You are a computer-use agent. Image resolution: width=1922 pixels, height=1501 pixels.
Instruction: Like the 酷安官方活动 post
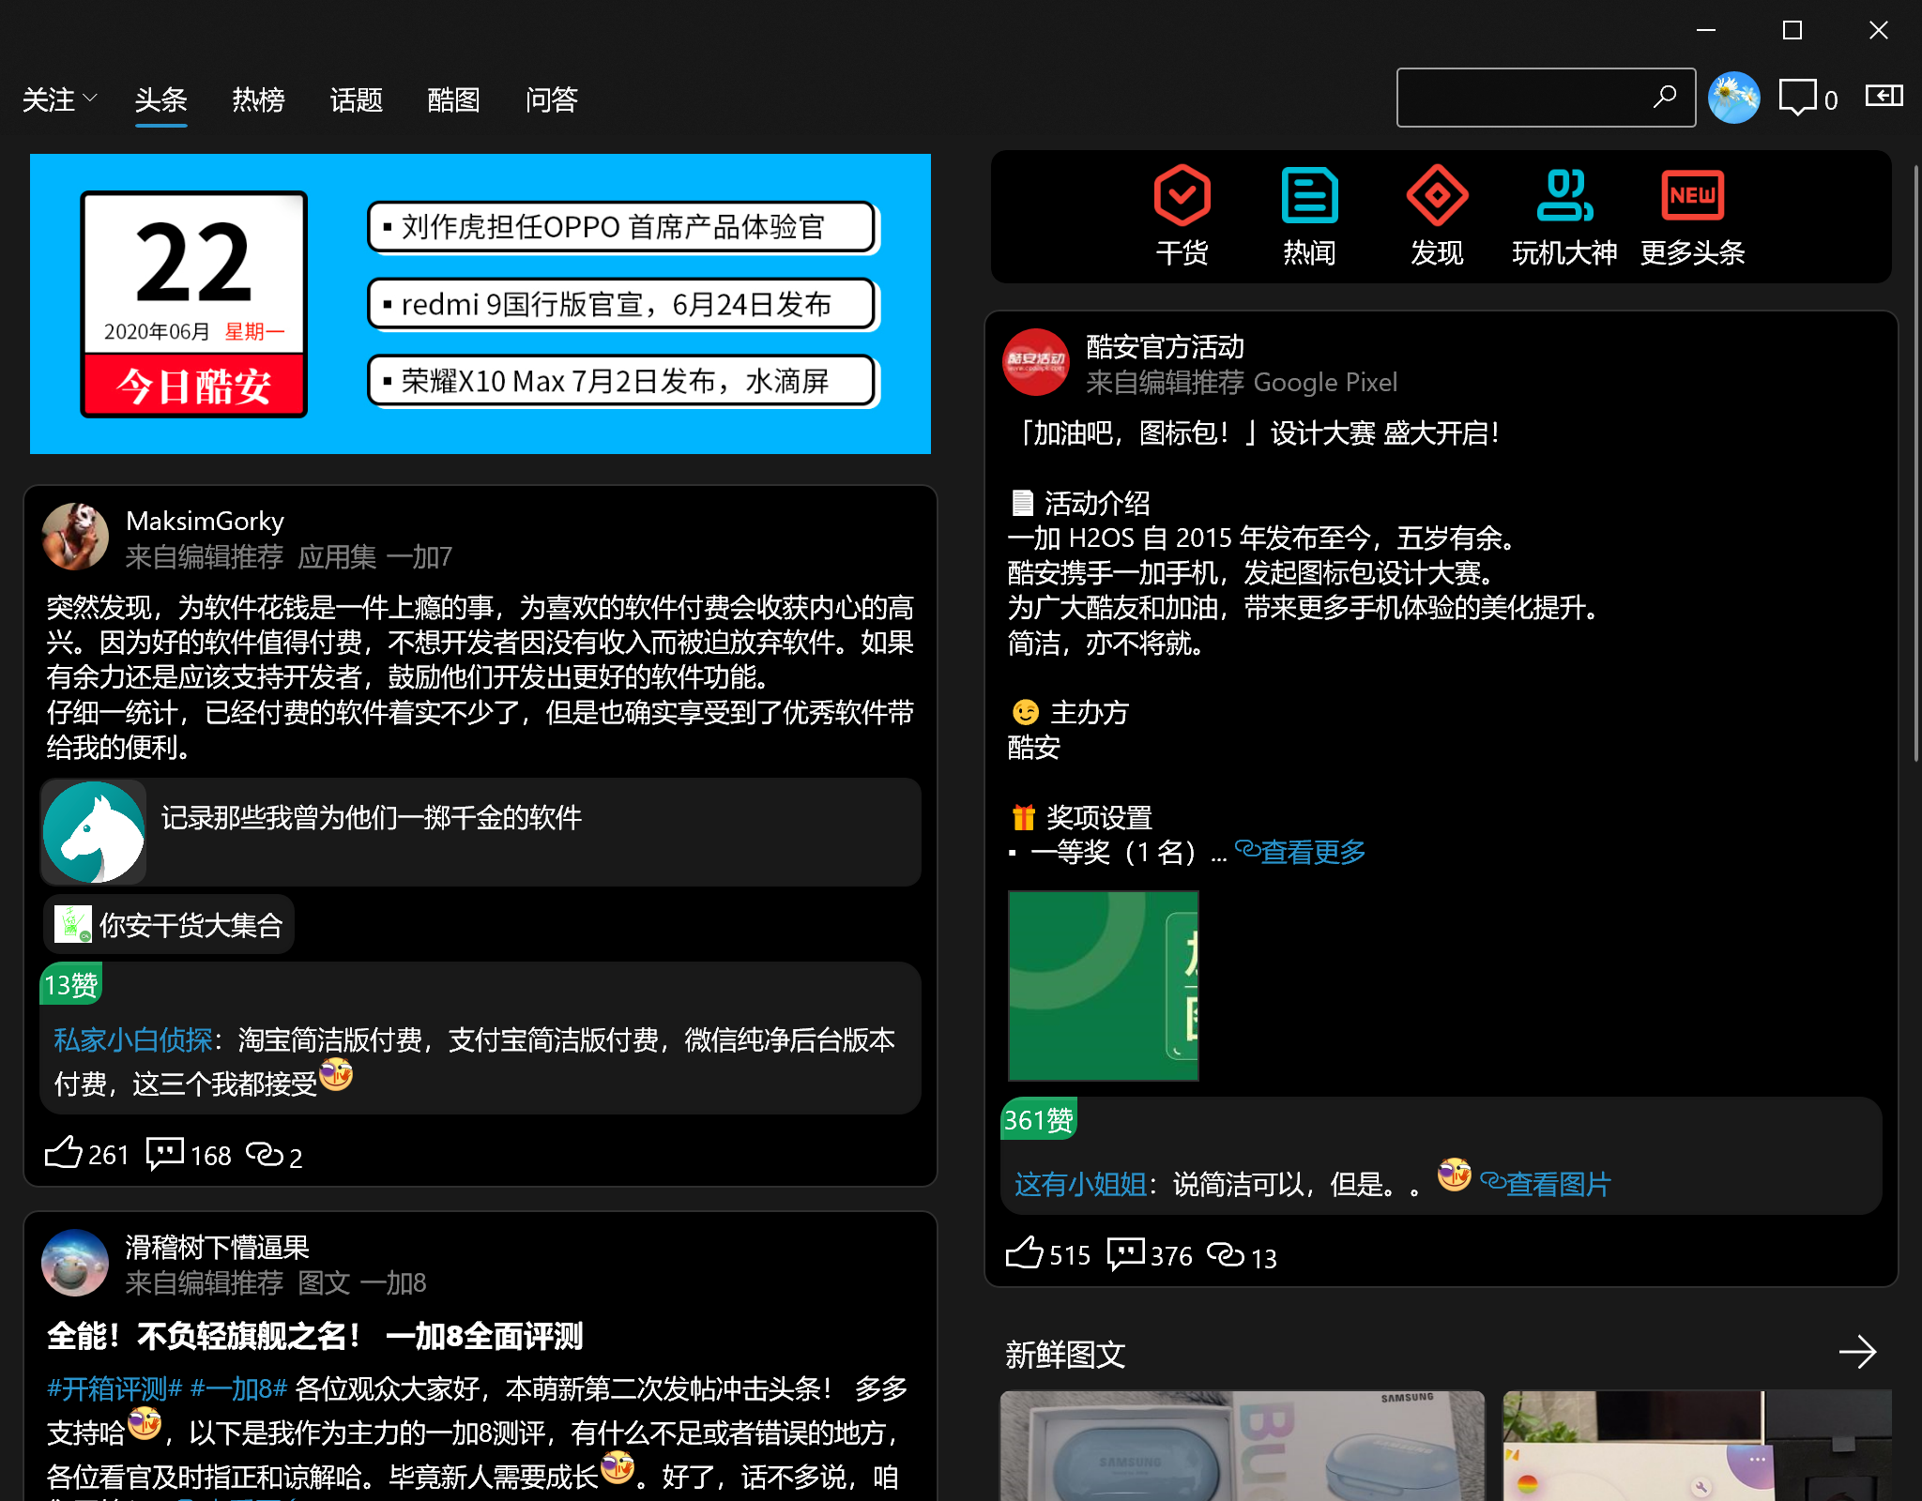pyautogui.click(x=1024, y=1253)
